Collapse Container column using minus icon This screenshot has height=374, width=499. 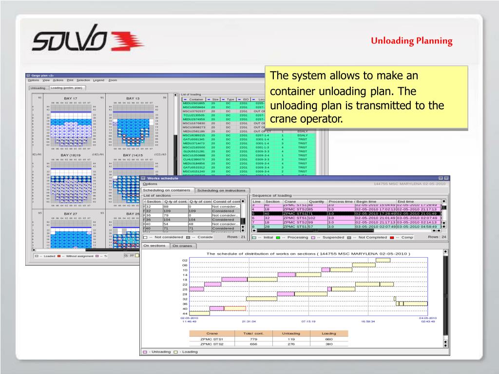pos(185,99)
